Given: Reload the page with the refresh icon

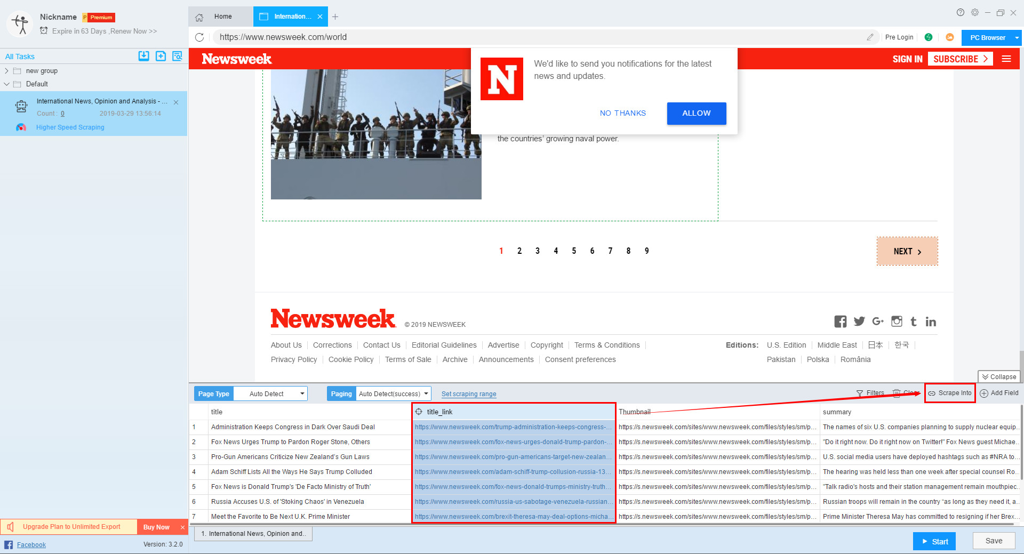Looking at the screenshot, I should pos(199,37).
